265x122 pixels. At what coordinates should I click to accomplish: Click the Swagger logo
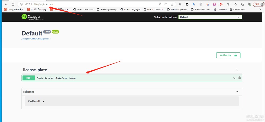pyautogui.click(x=31, y=17)
